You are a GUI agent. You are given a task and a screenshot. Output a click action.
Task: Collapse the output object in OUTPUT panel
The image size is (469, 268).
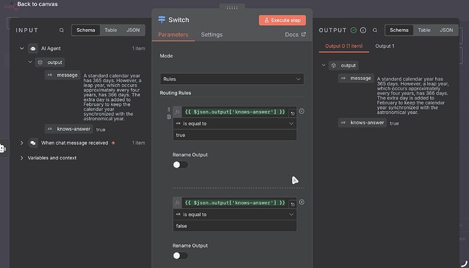[324, 65]
